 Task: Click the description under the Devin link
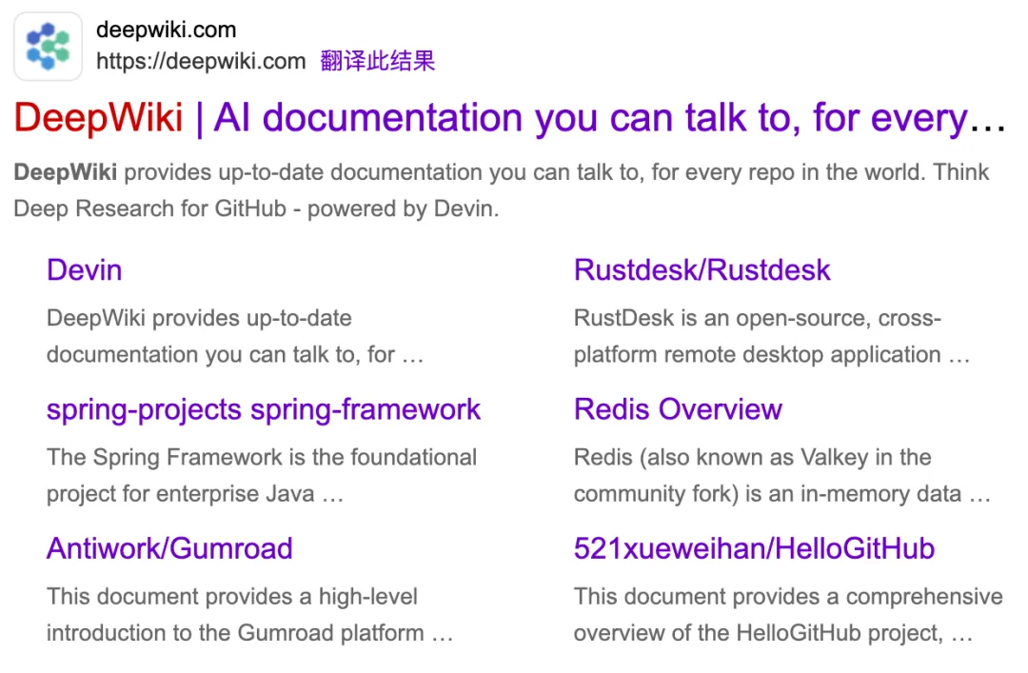(235, 336)
